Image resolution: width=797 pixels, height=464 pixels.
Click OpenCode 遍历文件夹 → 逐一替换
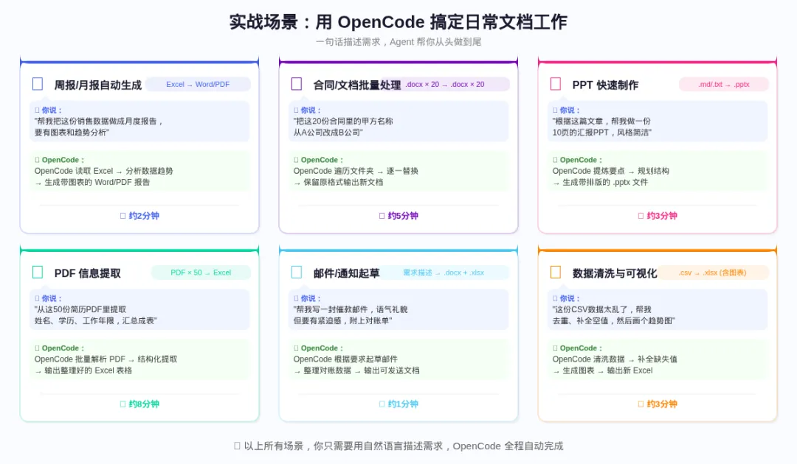click(x=356, y=171)
